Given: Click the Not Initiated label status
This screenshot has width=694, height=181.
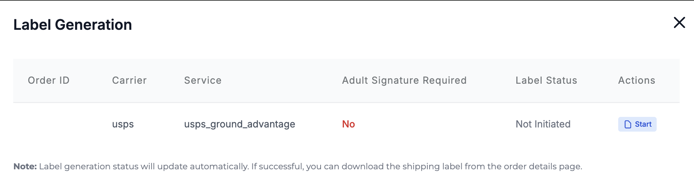Looking at the screenshot, I should pyautogui.click(x=543, y=124).
